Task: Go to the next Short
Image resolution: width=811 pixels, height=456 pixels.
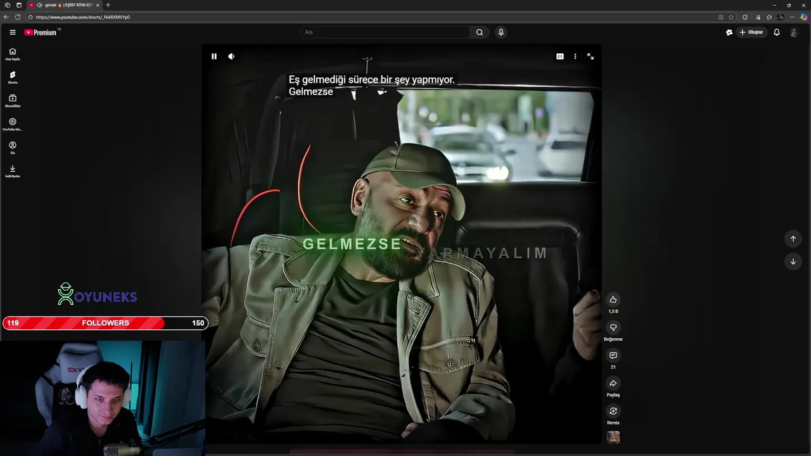Action: (793, 262)
